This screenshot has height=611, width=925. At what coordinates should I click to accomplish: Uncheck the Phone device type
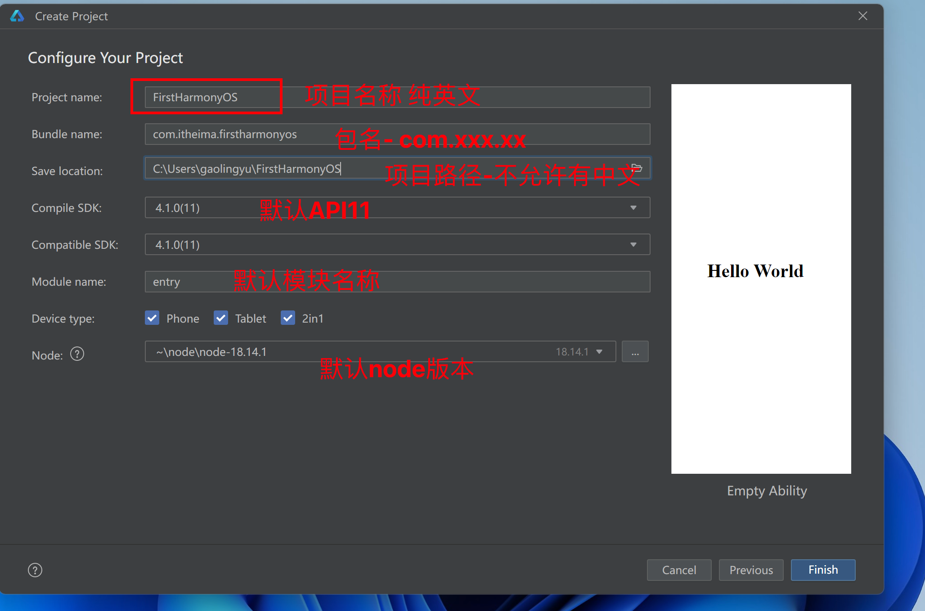[x=152, y=318]
